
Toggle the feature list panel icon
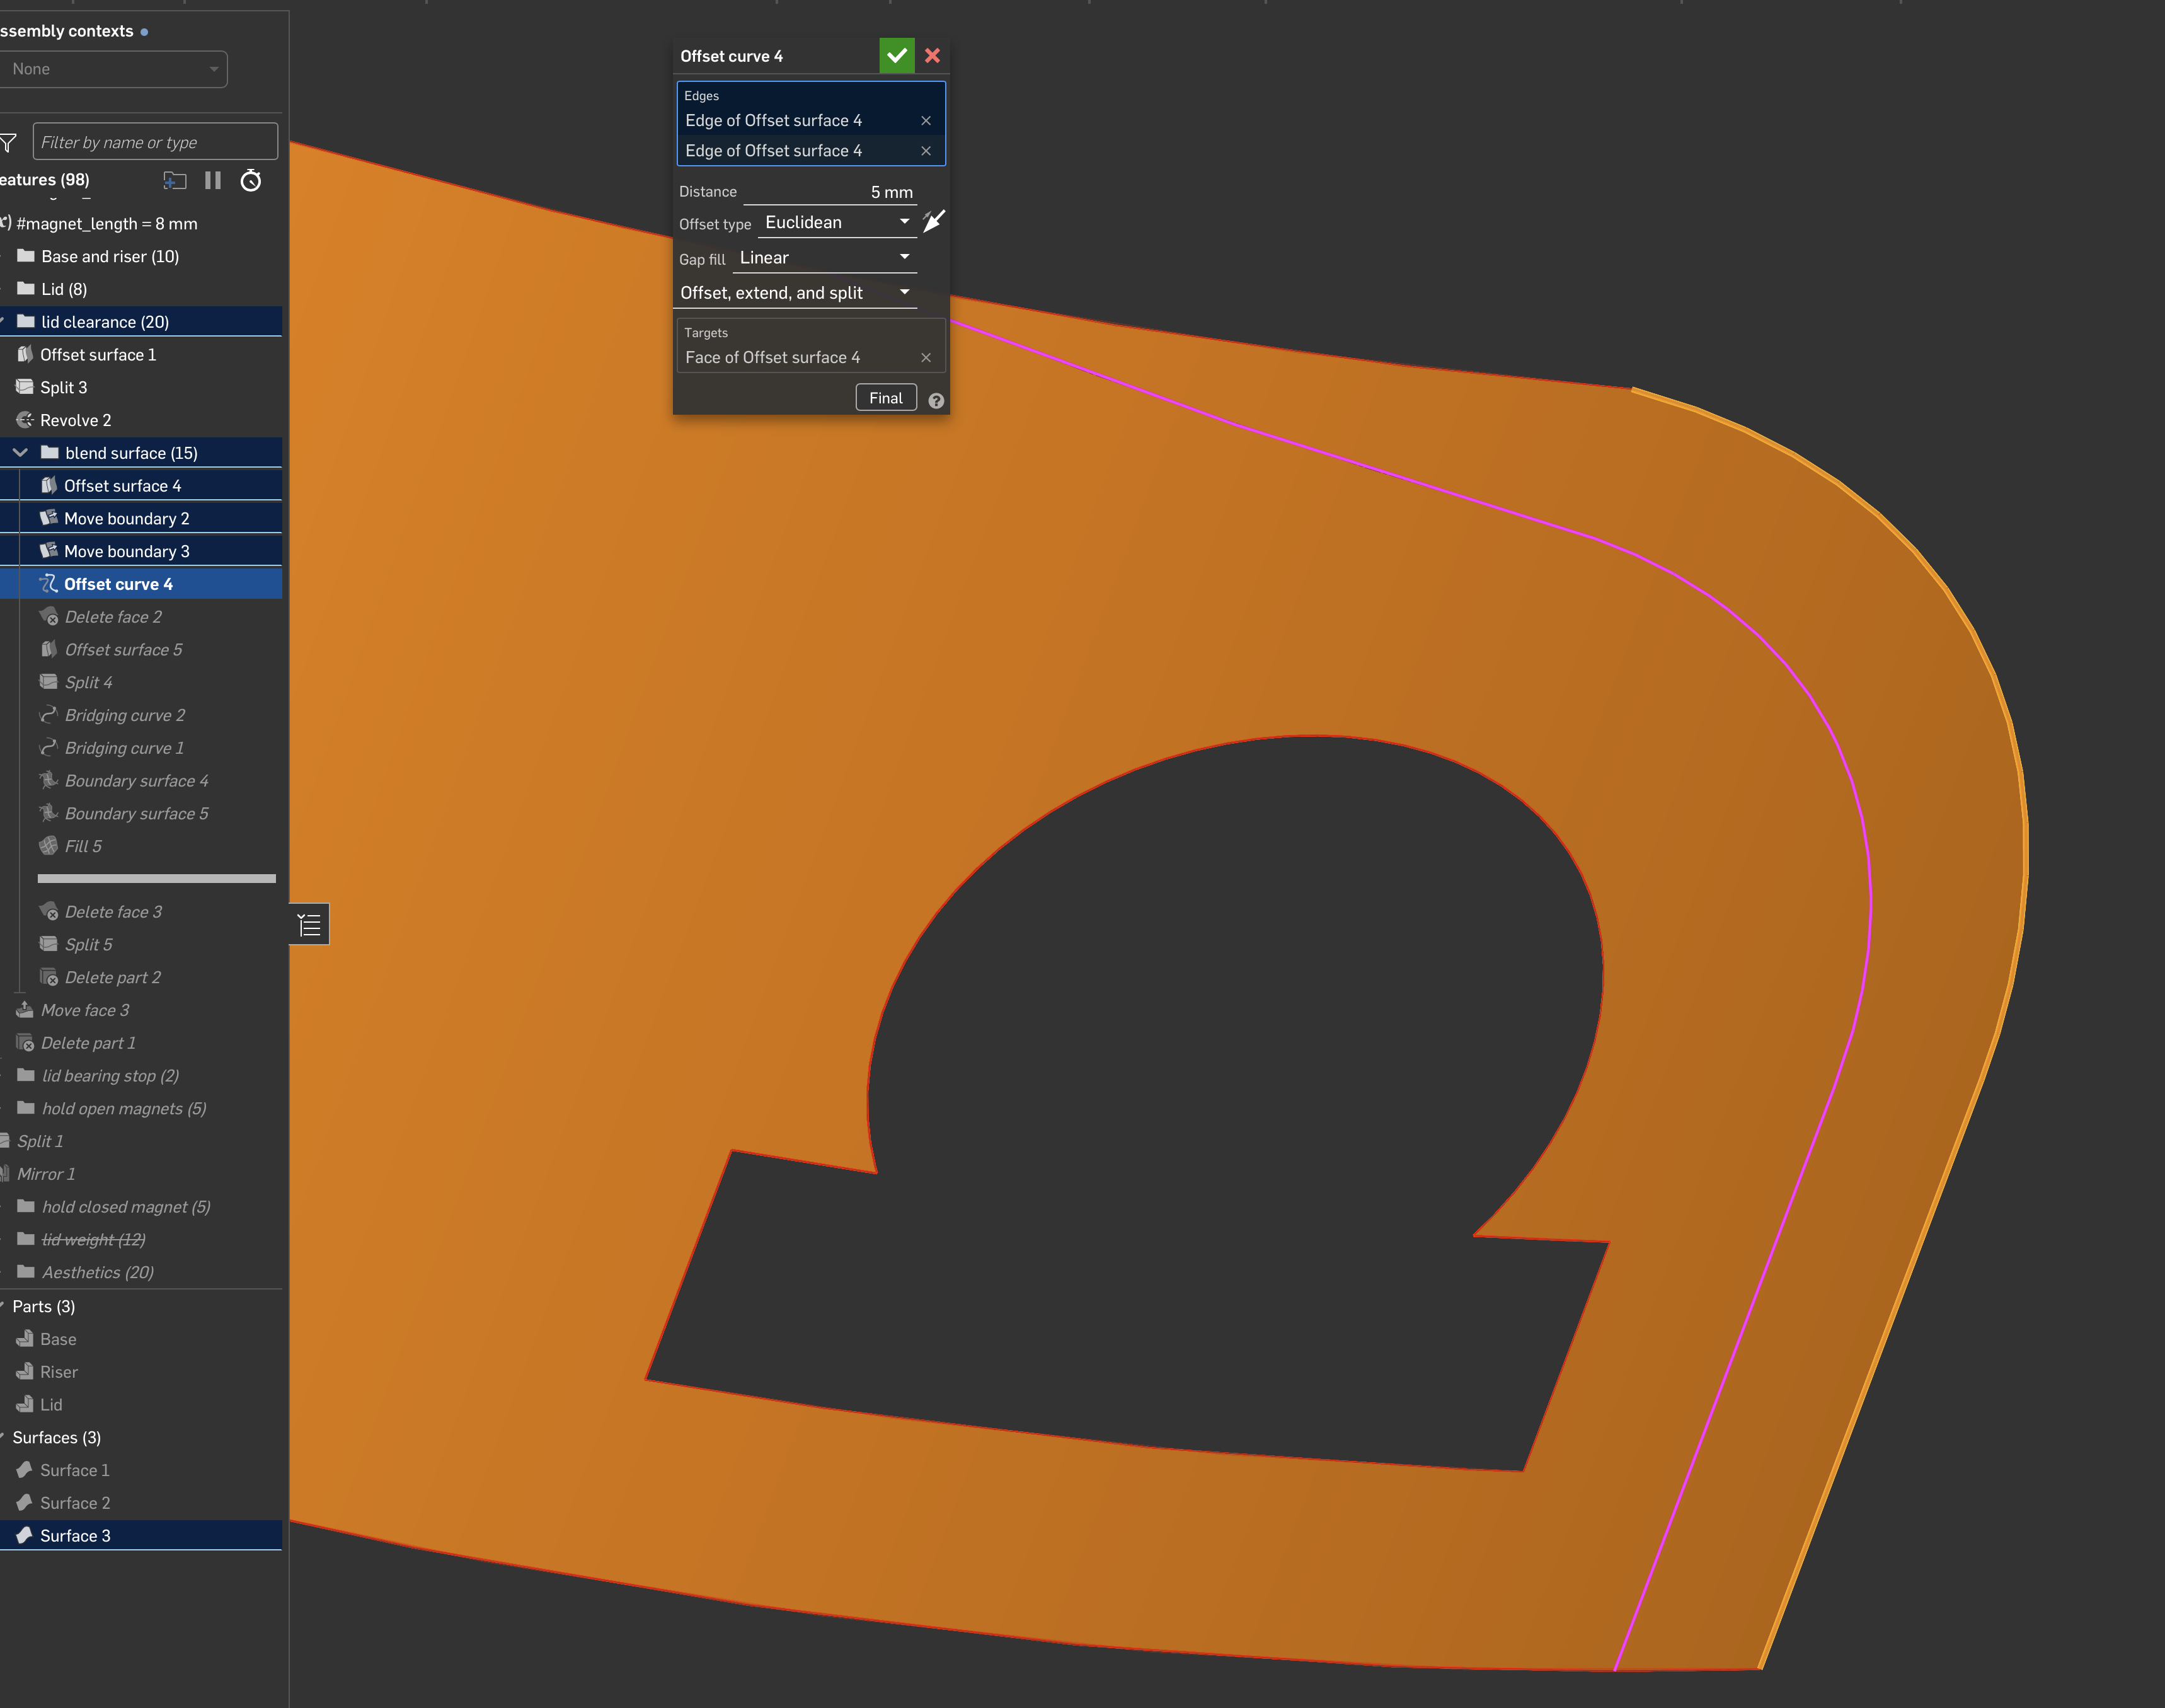pyautogui.click(x=310, y=925)
